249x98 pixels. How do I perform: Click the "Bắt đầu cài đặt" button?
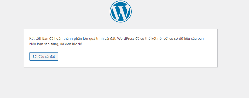coord(44,56)
